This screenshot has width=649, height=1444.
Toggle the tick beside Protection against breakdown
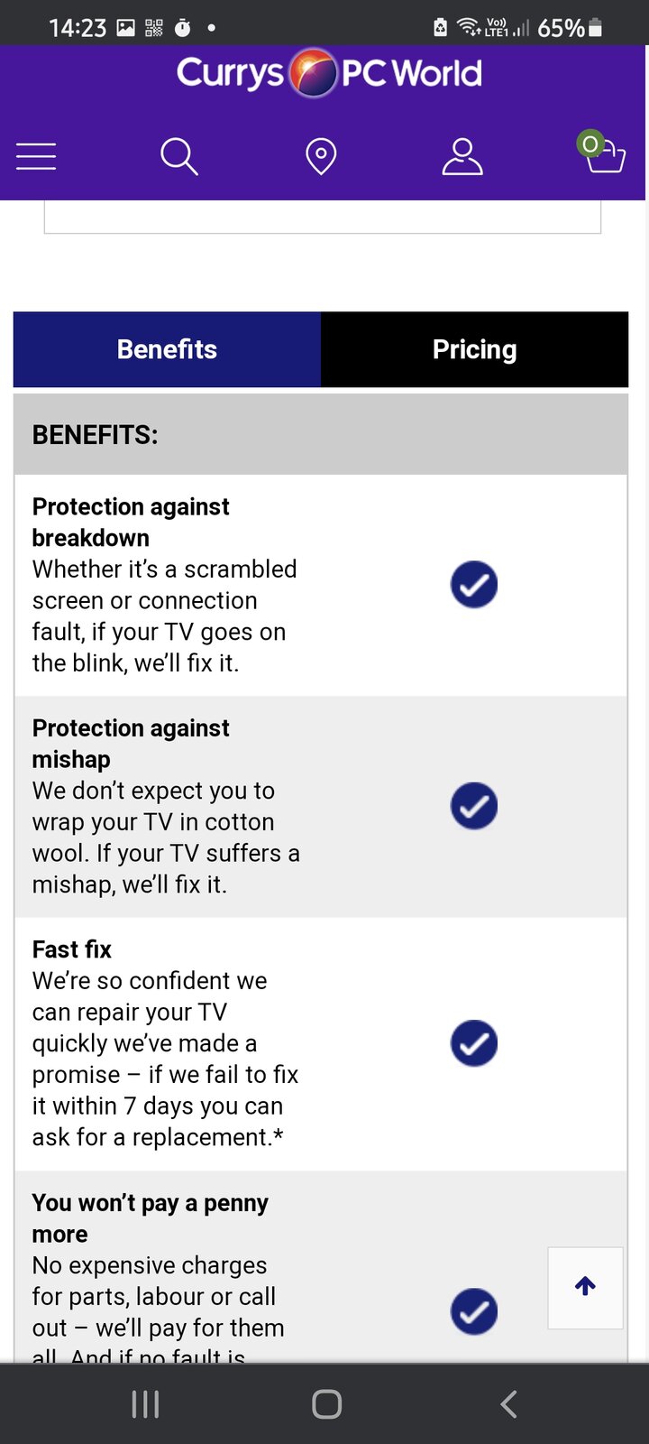[x=473, y=584]
